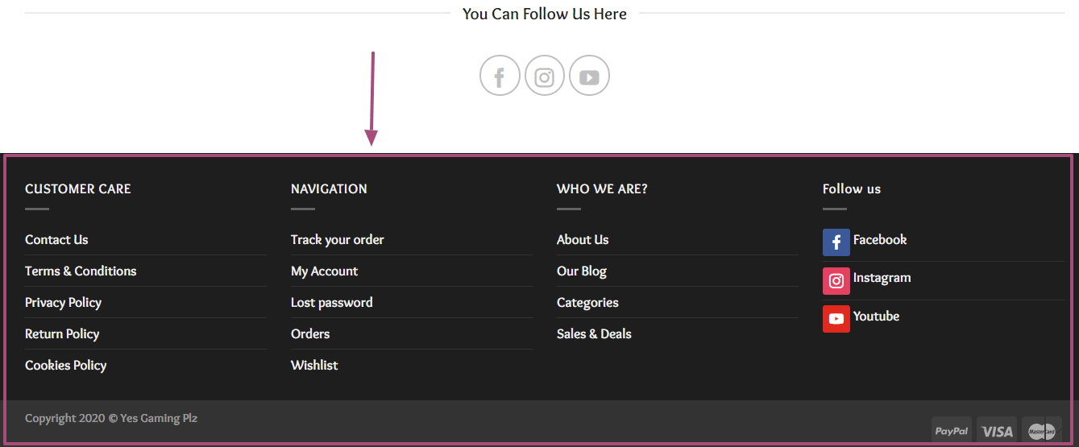Open the Contact Us link
The image size is (1079, 447).
click(x=56, y=240)
